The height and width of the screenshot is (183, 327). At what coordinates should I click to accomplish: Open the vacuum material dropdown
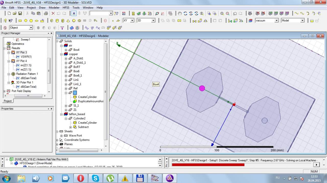click(276, 21)
